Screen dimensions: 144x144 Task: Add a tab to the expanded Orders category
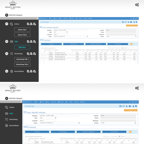coord(28,24)
